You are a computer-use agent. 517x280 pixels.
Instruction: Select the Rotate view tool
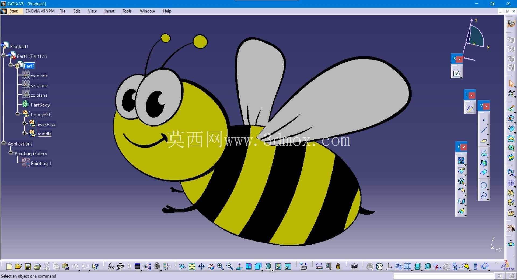pyautogui.click(x=211, y=266)
